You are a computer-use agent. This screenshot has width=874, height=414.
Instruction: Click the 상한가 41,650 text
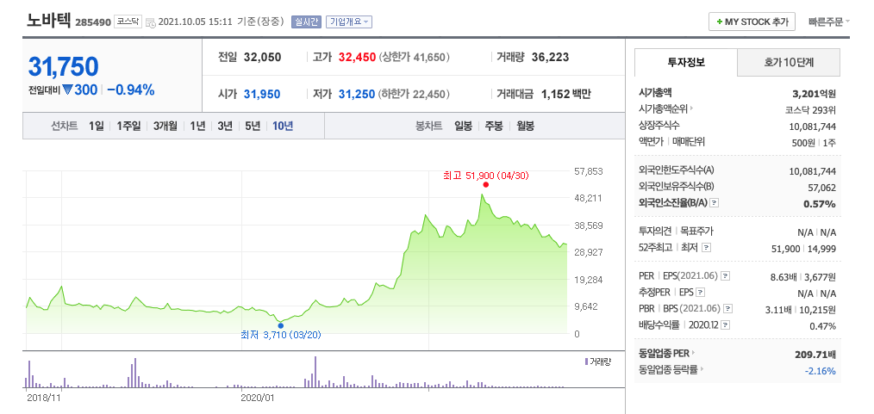tap(414, 58)
